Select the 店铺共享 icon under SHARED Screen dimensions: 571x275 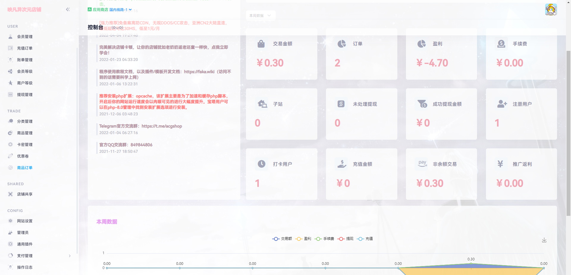10,194
